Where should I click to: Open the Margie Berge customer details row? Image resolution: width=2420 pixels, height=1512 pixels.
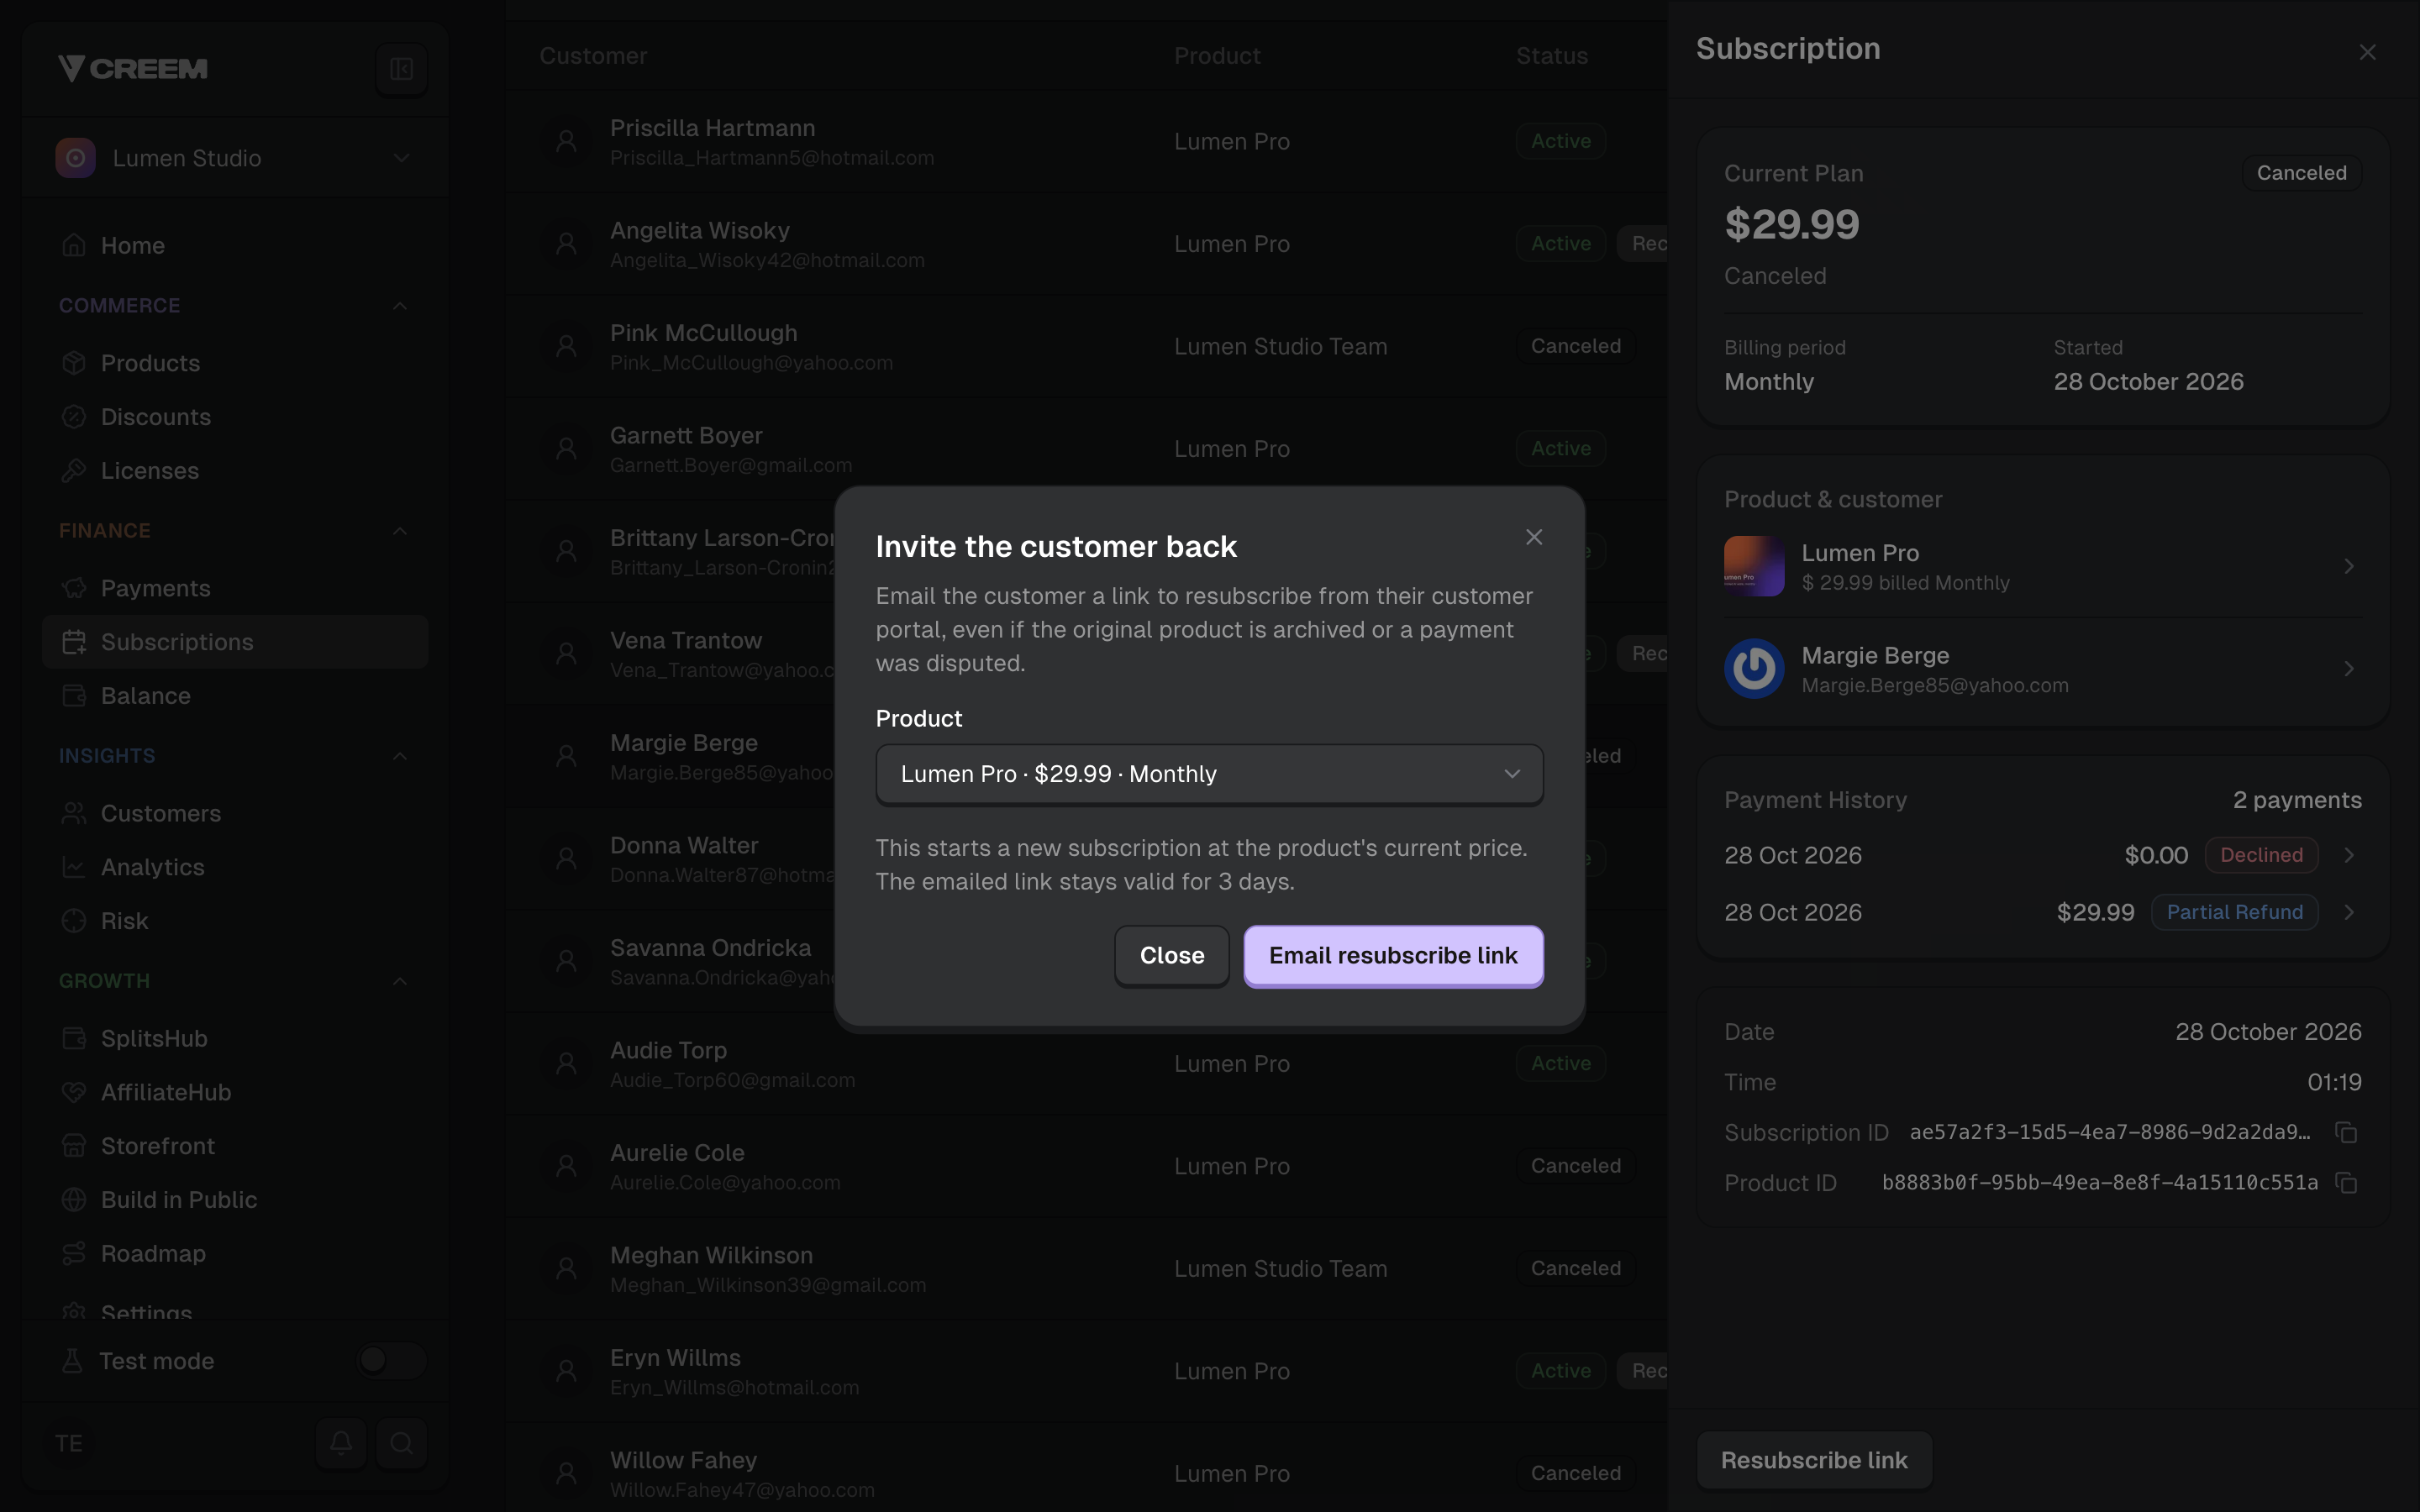coord(2043,669)
